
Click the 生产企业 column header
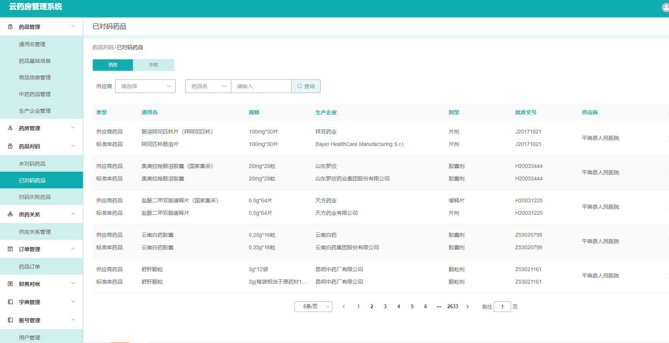(x=326, y=112)
